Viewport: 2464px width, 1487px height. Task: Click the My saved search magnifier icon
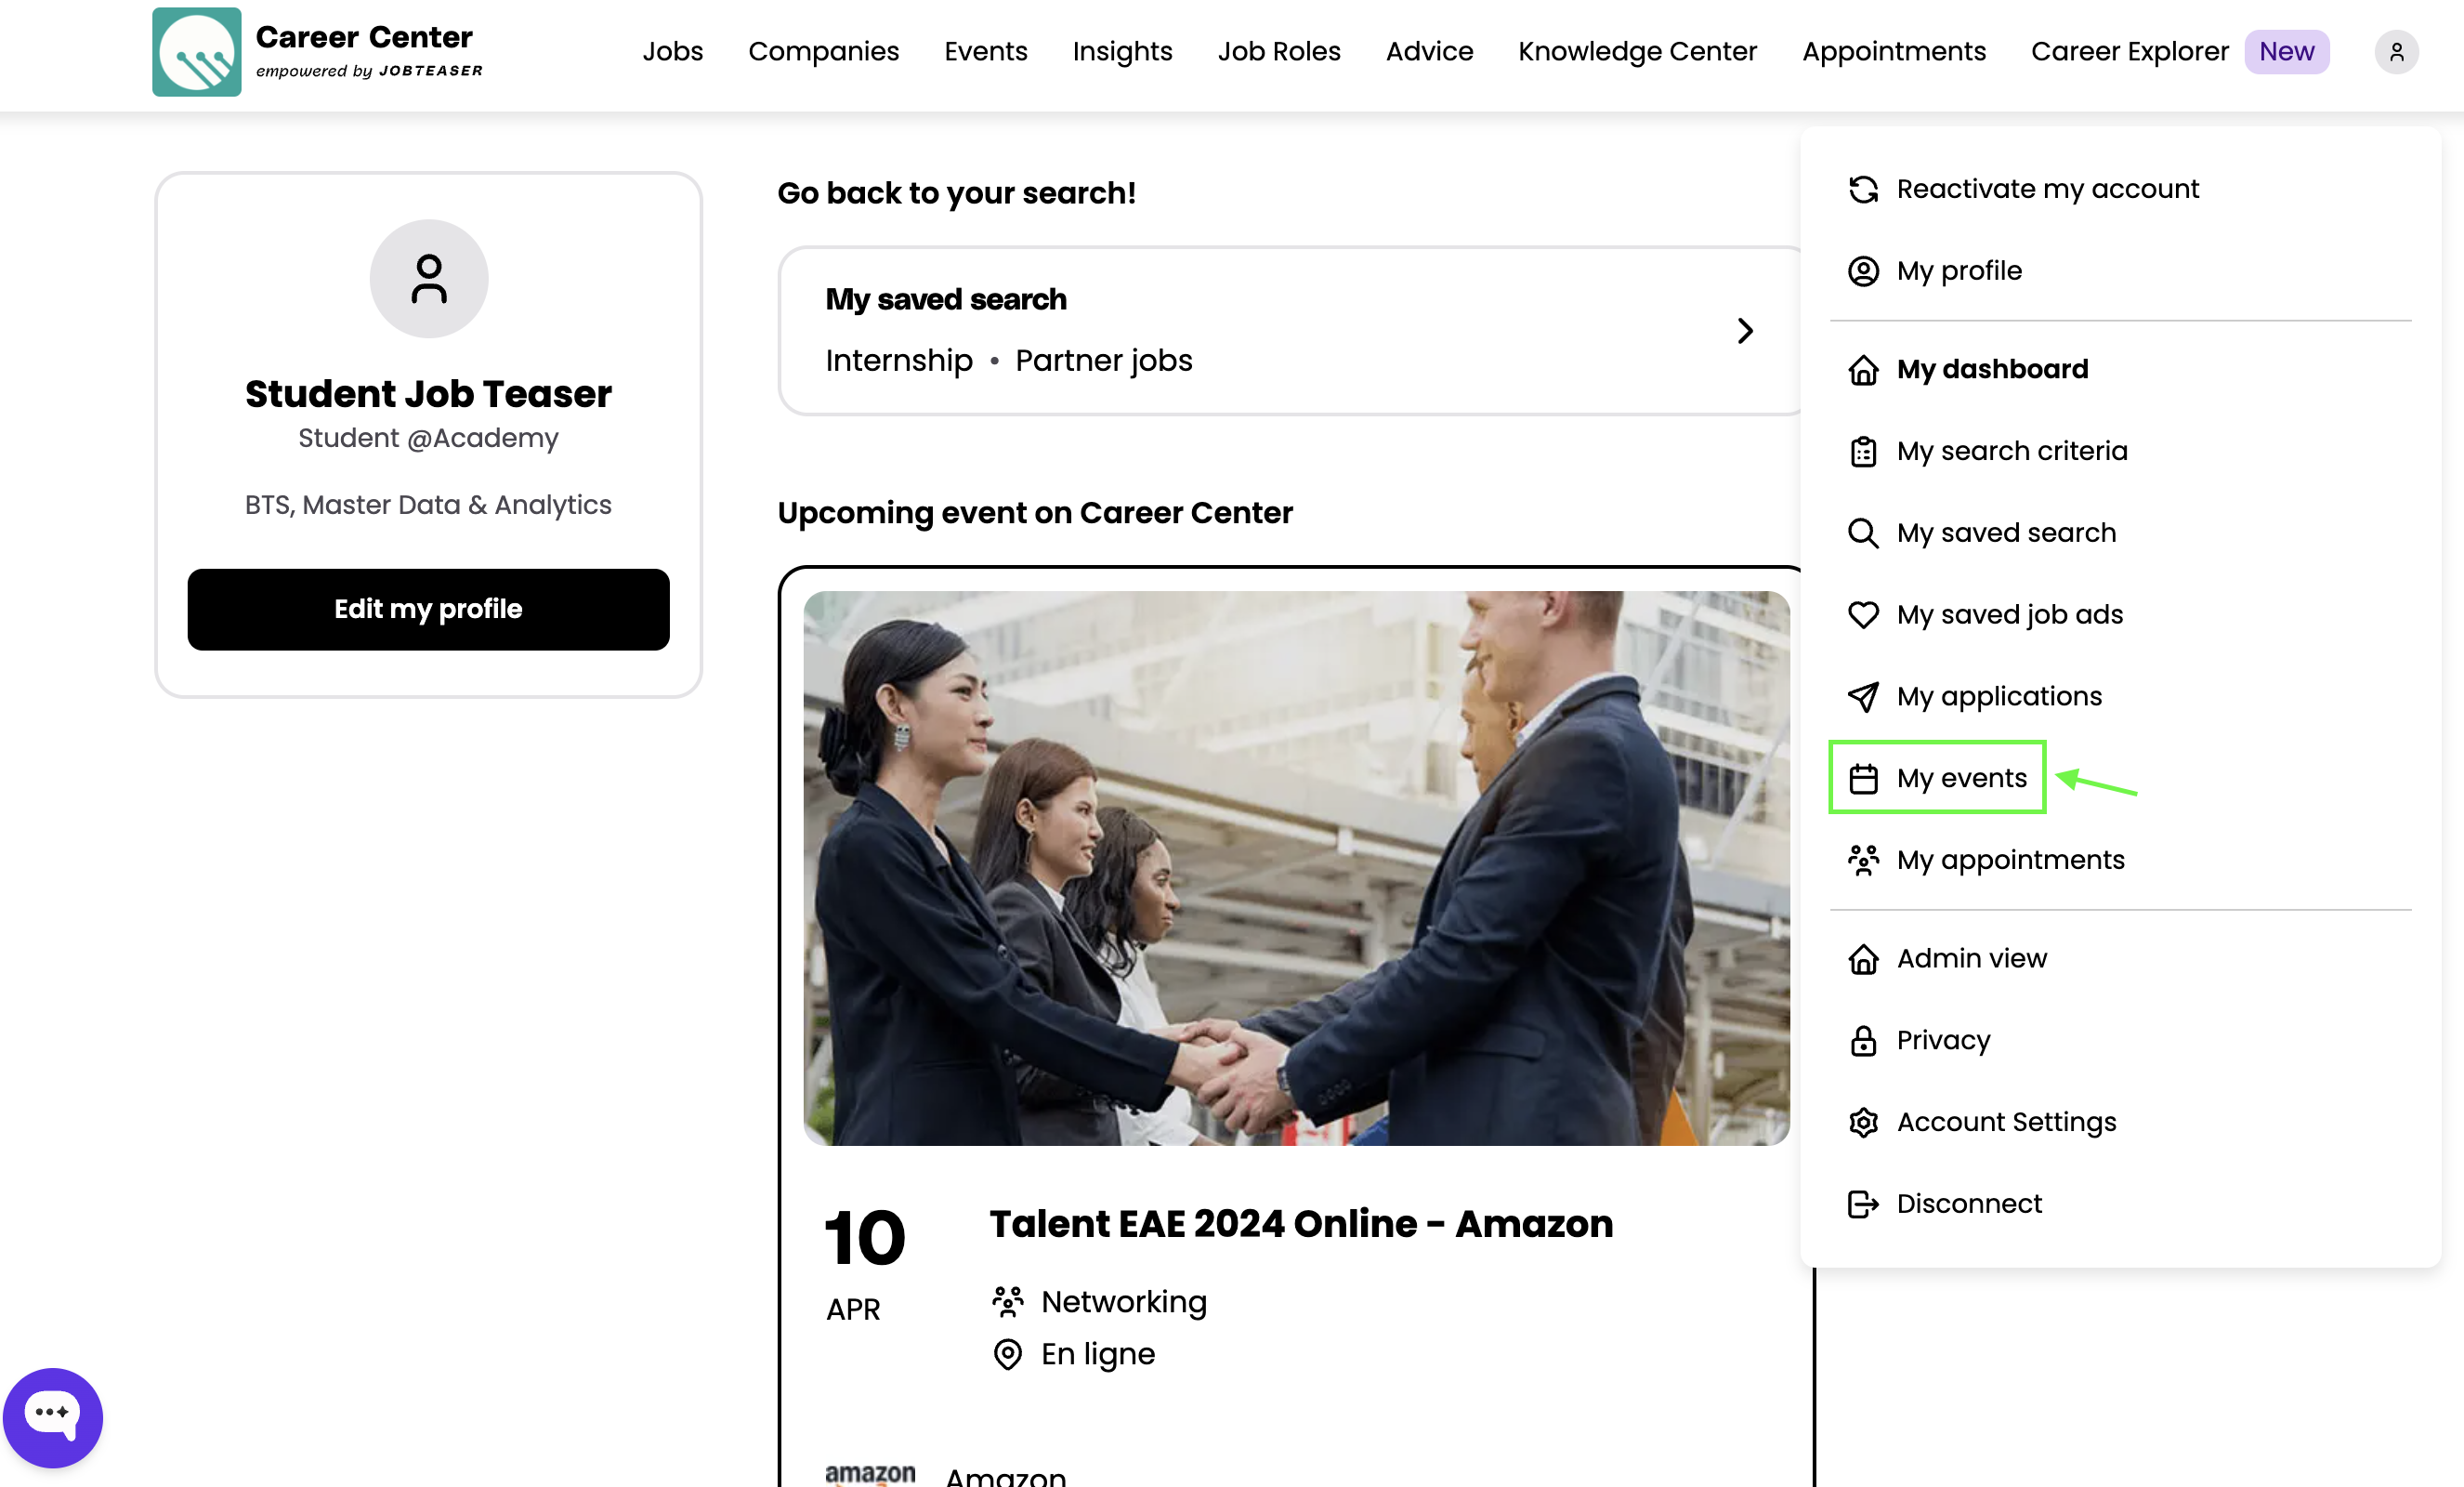coord(1863,533)
